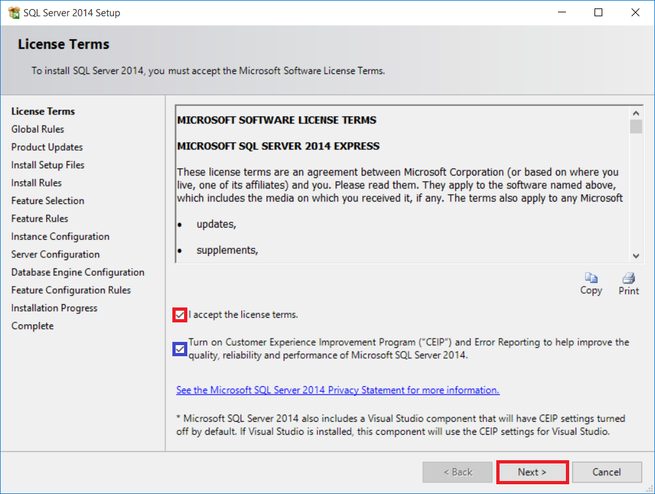Click Installation Progress in step list
This screenshot has height=494, width=655.
[x=54, y=308]
